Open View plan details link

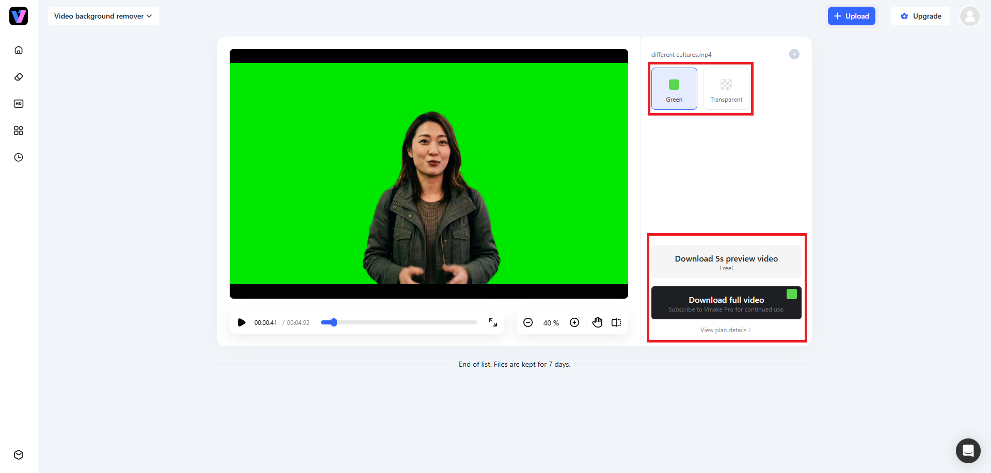pos(726,330)
